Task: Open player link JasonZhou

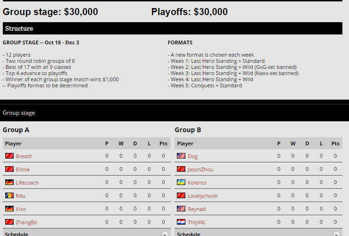Action: [200, 169]
